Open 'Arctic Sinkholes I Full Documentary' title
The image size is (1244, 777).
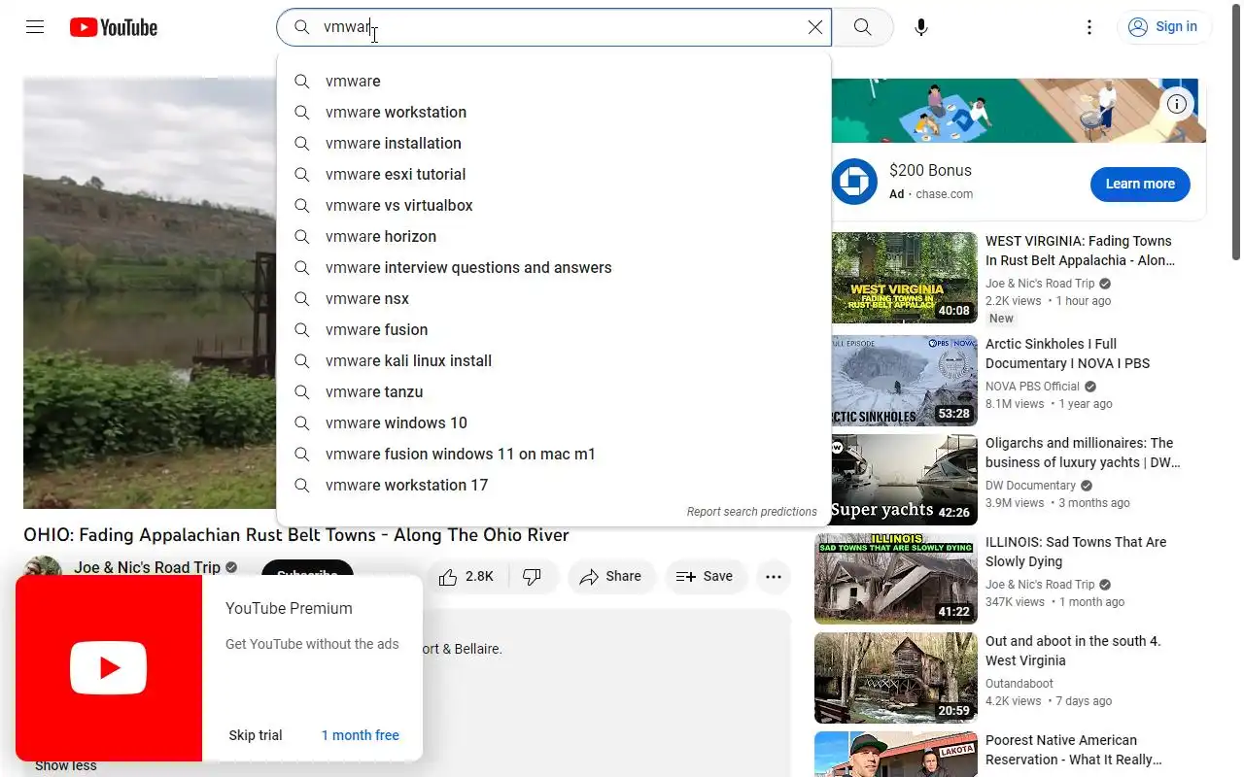coord(1067,354)
